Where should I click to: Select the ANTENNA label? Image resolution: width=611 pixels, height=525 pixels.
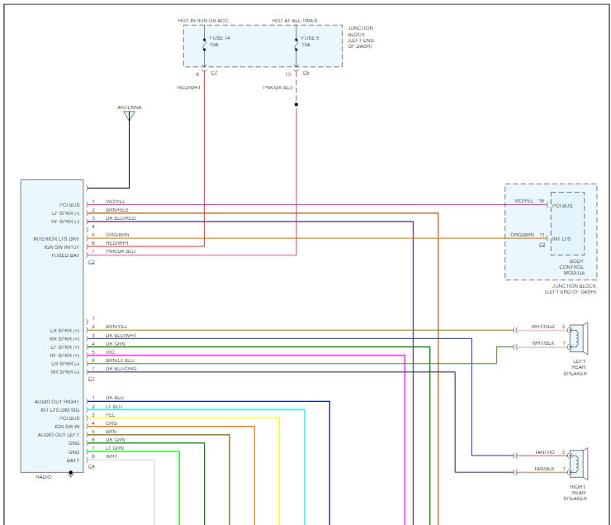click(x=130, y=107)
